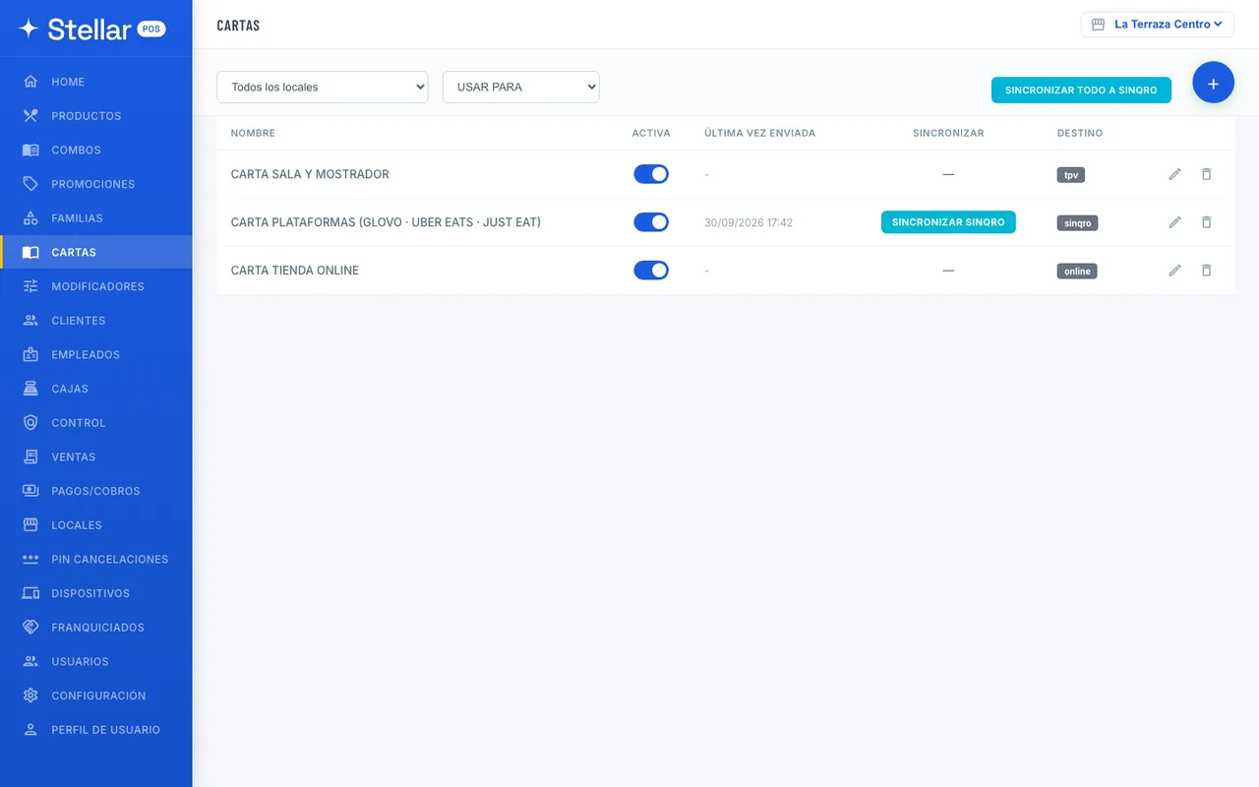This screenshot has height=787, width=1259.
Task: Click the date 30/09/2026 17:42
Action: pos(749,222)
